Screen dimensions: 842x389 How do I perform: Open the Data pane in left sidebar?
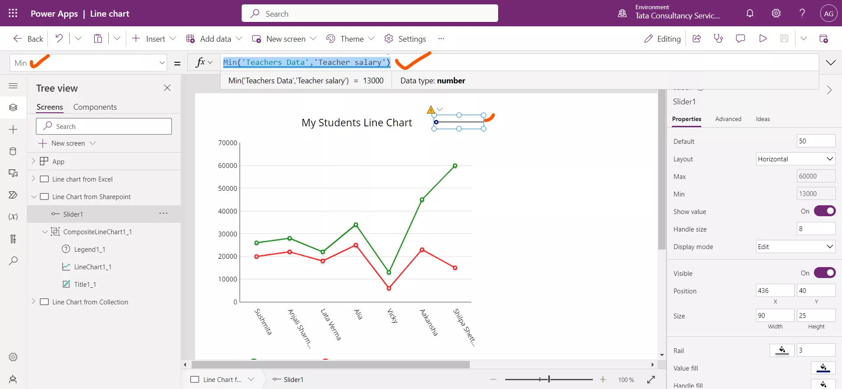13,151
